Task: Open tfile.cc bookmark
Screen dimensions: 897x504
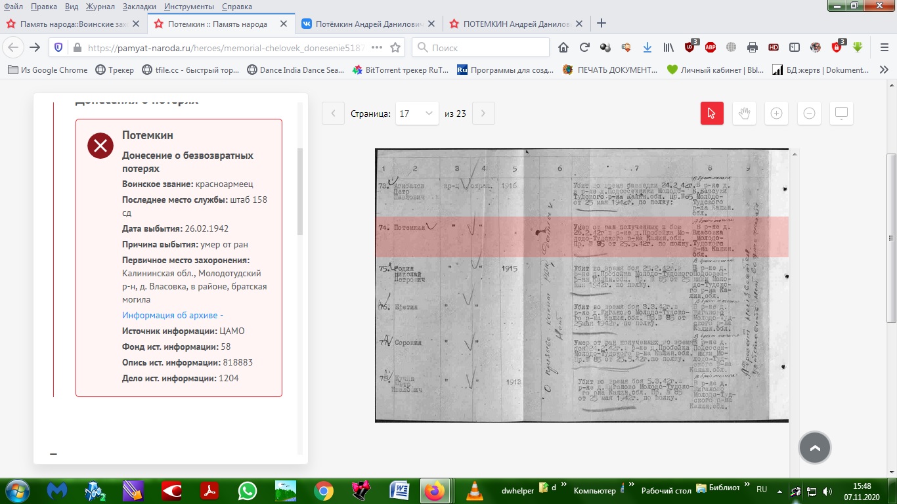Action: pyautogui.click(x=191, y=70)
